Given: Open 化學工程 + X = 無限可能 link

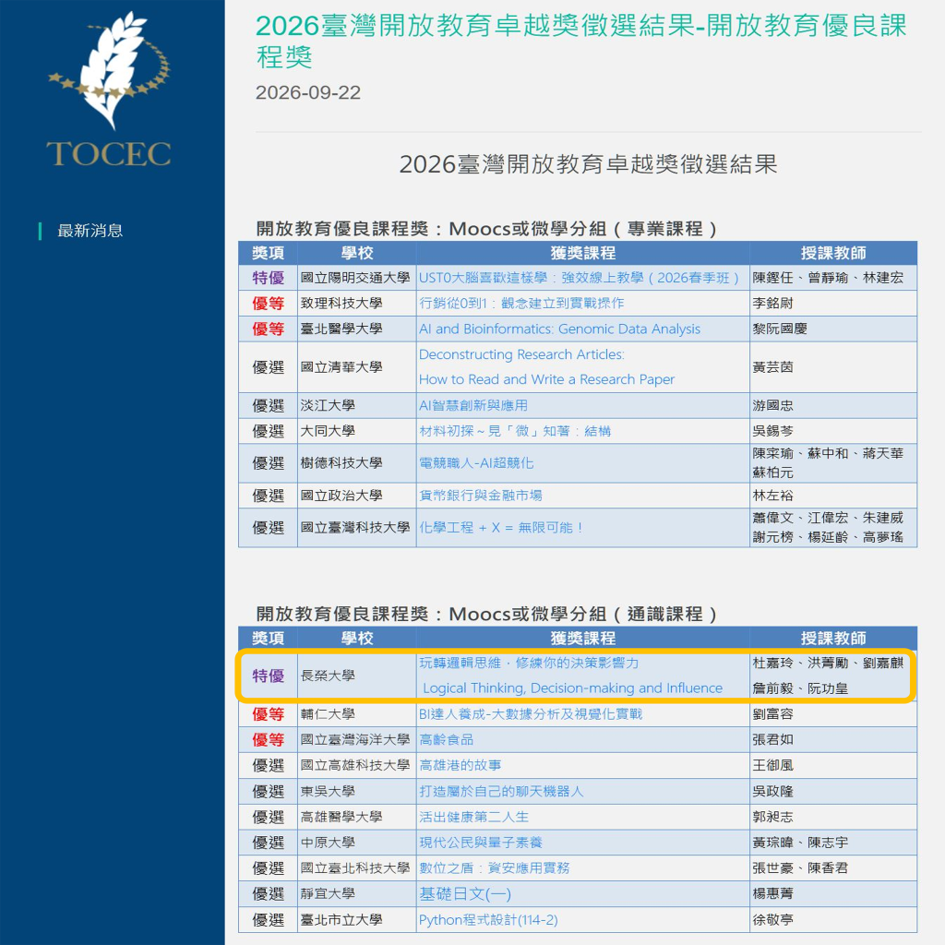Looking at the screenshot, I should tap(501, 527).
